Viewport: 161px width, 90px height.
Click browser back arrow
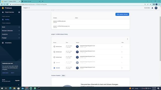point(2,4)
